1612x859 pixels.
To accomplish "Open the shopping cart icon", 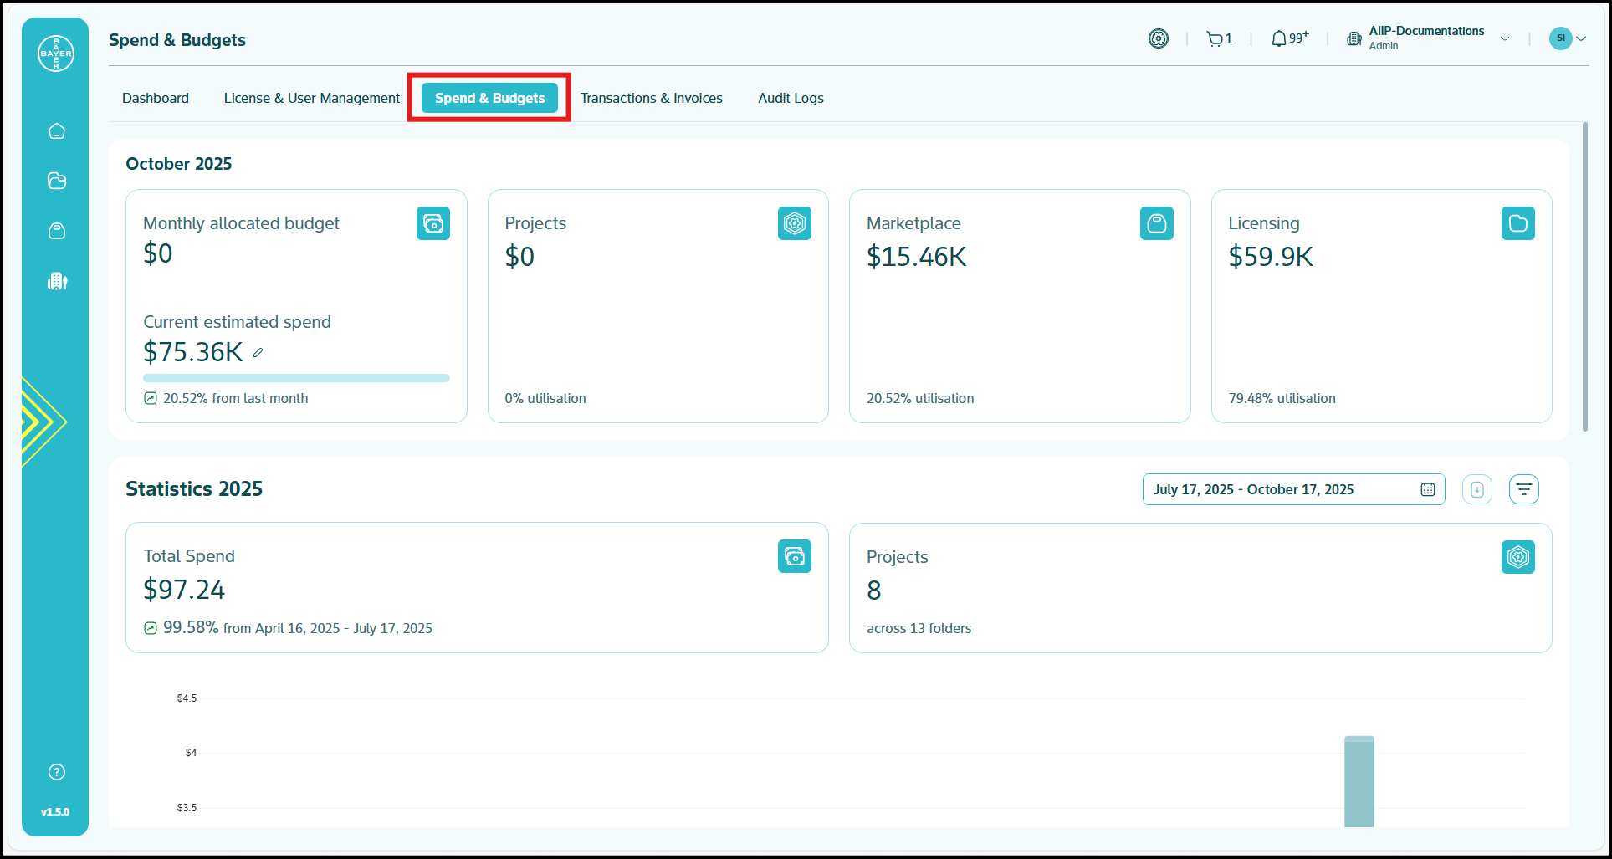I will coord(1215,38).
